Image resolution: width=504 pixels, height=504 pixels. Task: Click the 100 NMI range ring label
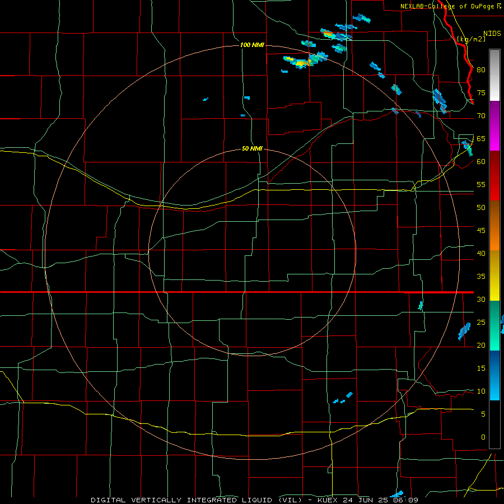tap(252, 45)
